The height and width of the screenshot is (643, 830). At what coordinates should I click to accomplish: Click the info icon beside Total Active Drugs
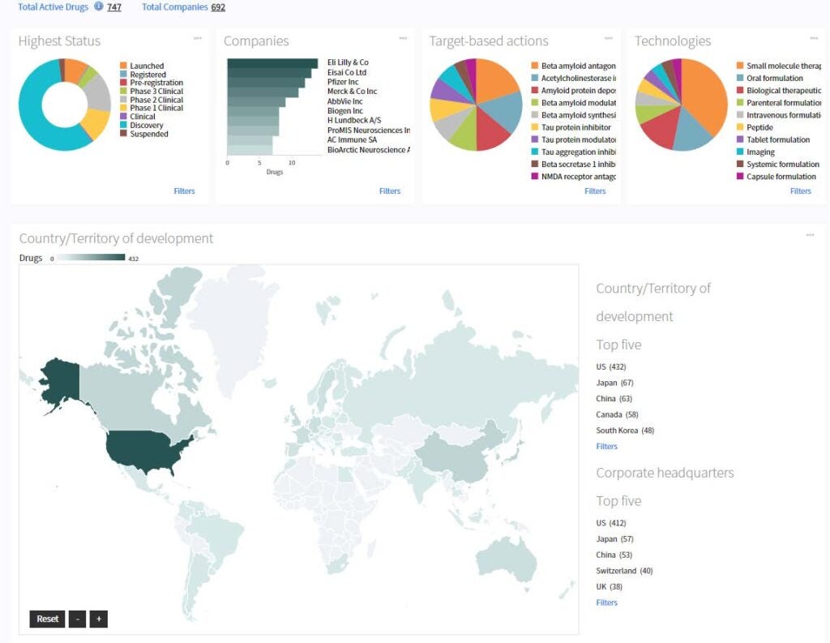point(99,6)
